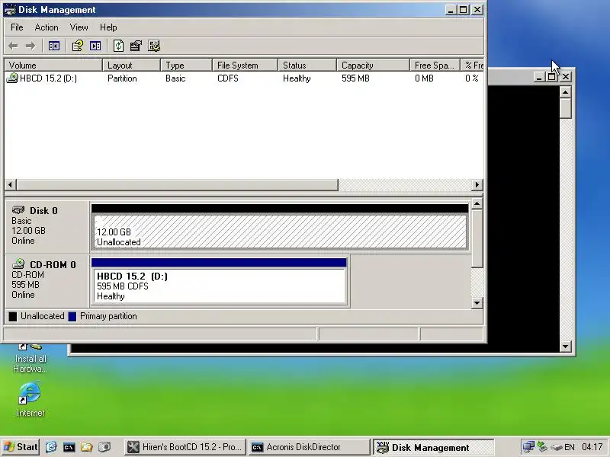Screen dimensions: 610x457
Task: Click the camera quick launch icon
Action: [x=104, y=447]
